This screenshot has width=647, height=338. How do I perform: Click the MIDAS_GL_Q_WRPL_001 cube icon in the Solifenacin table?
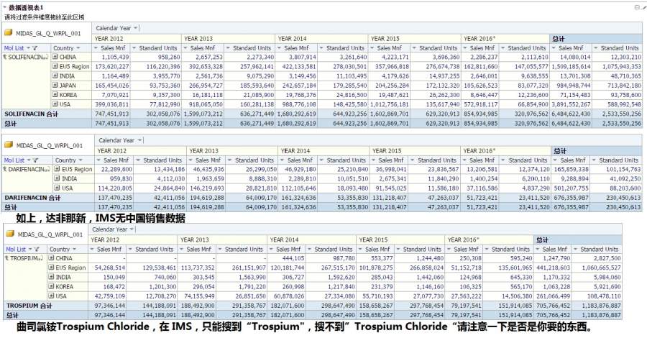[9, 32]
